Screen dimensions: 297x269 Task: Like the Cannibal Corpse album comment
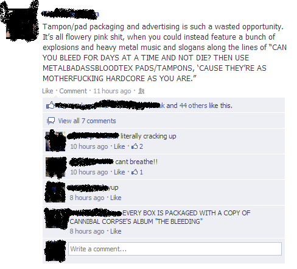point(116,231)
